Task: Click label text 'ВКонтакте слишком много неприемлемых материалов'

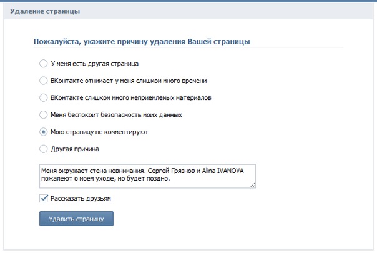Action: 131,98
